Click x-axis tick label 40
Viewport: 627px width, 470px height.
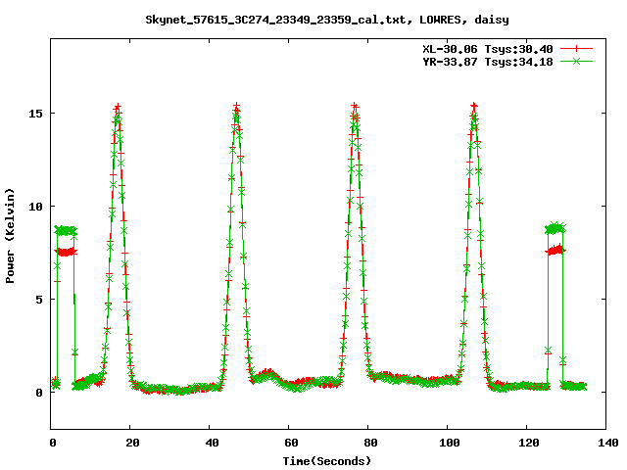[x=212, y=443]
